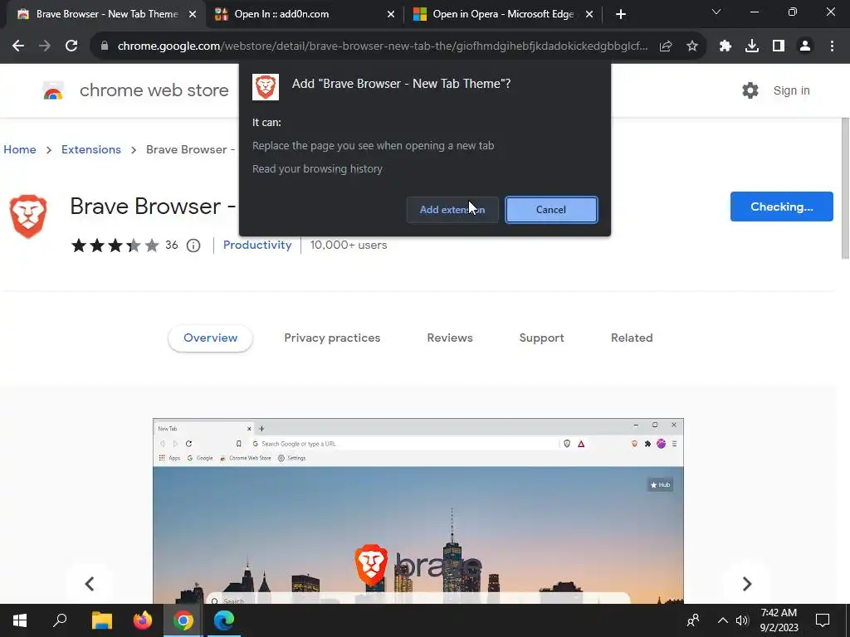Open the Extensions puzzle icon
The width and height of the screenshot is (850, 637).
[x=725, y=46]
